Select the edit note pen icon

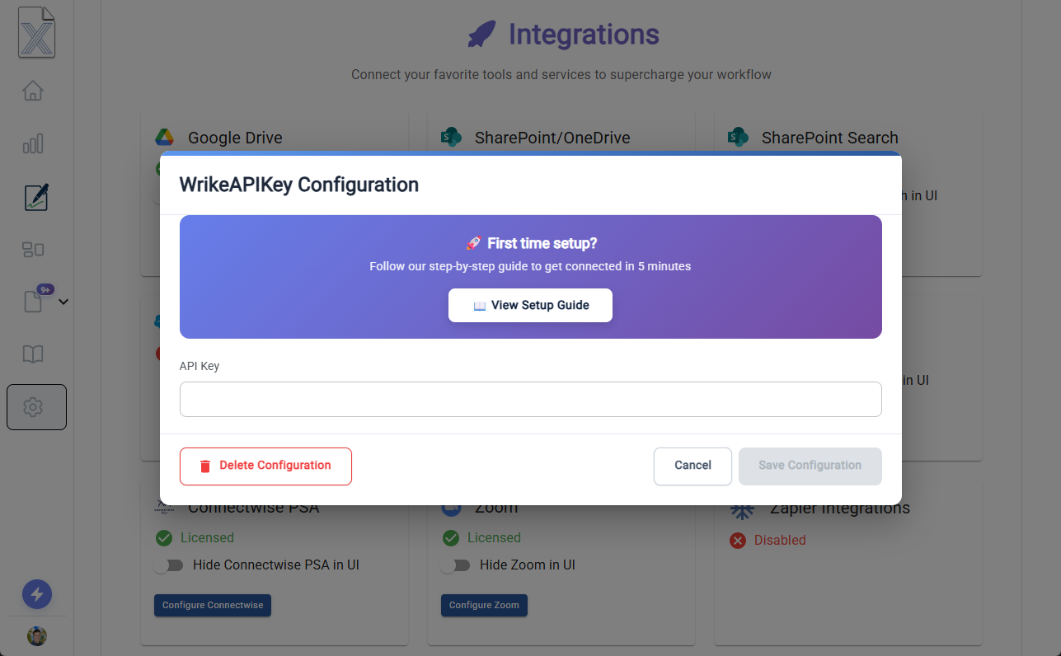pyautogui.click(x=36, y=197)
